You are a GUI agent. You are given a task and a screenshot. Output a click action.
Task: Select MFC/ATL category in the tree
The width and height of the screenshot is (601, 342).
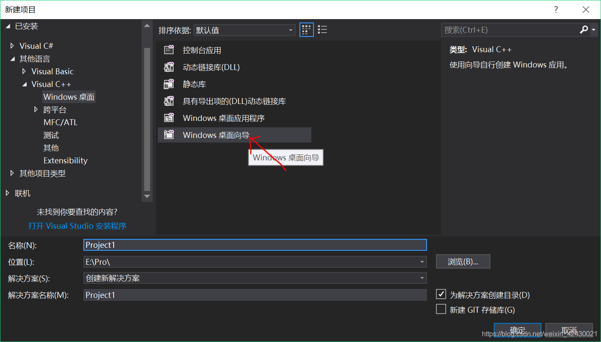point(60,122)
